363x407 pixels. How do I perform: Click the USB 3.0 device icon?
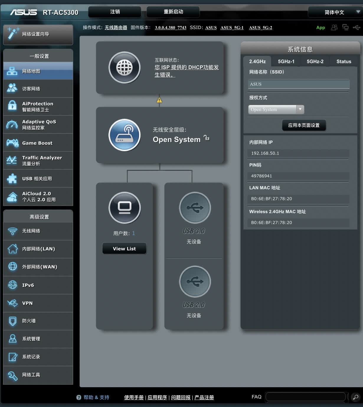(195, 208)
